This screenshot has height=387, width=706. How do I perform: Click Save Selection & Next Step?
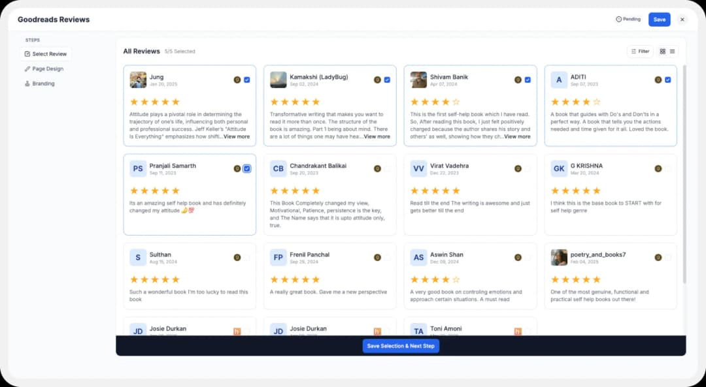[401, 346]
